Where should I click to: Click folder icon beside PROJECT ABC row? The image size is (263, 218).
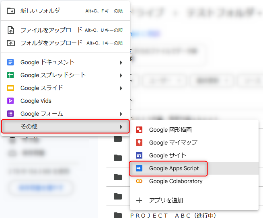[118, 215]
